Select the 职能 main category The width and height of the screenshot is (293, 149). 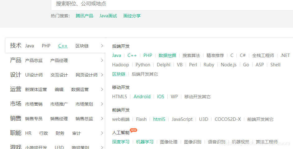click(x=16, y=133)
